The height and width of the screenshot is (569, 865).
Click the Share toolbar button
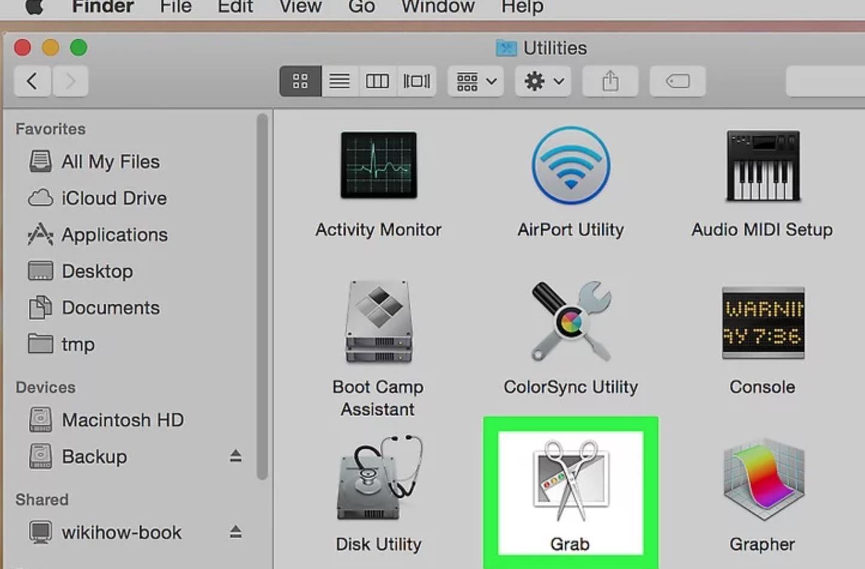coord(610,81)
